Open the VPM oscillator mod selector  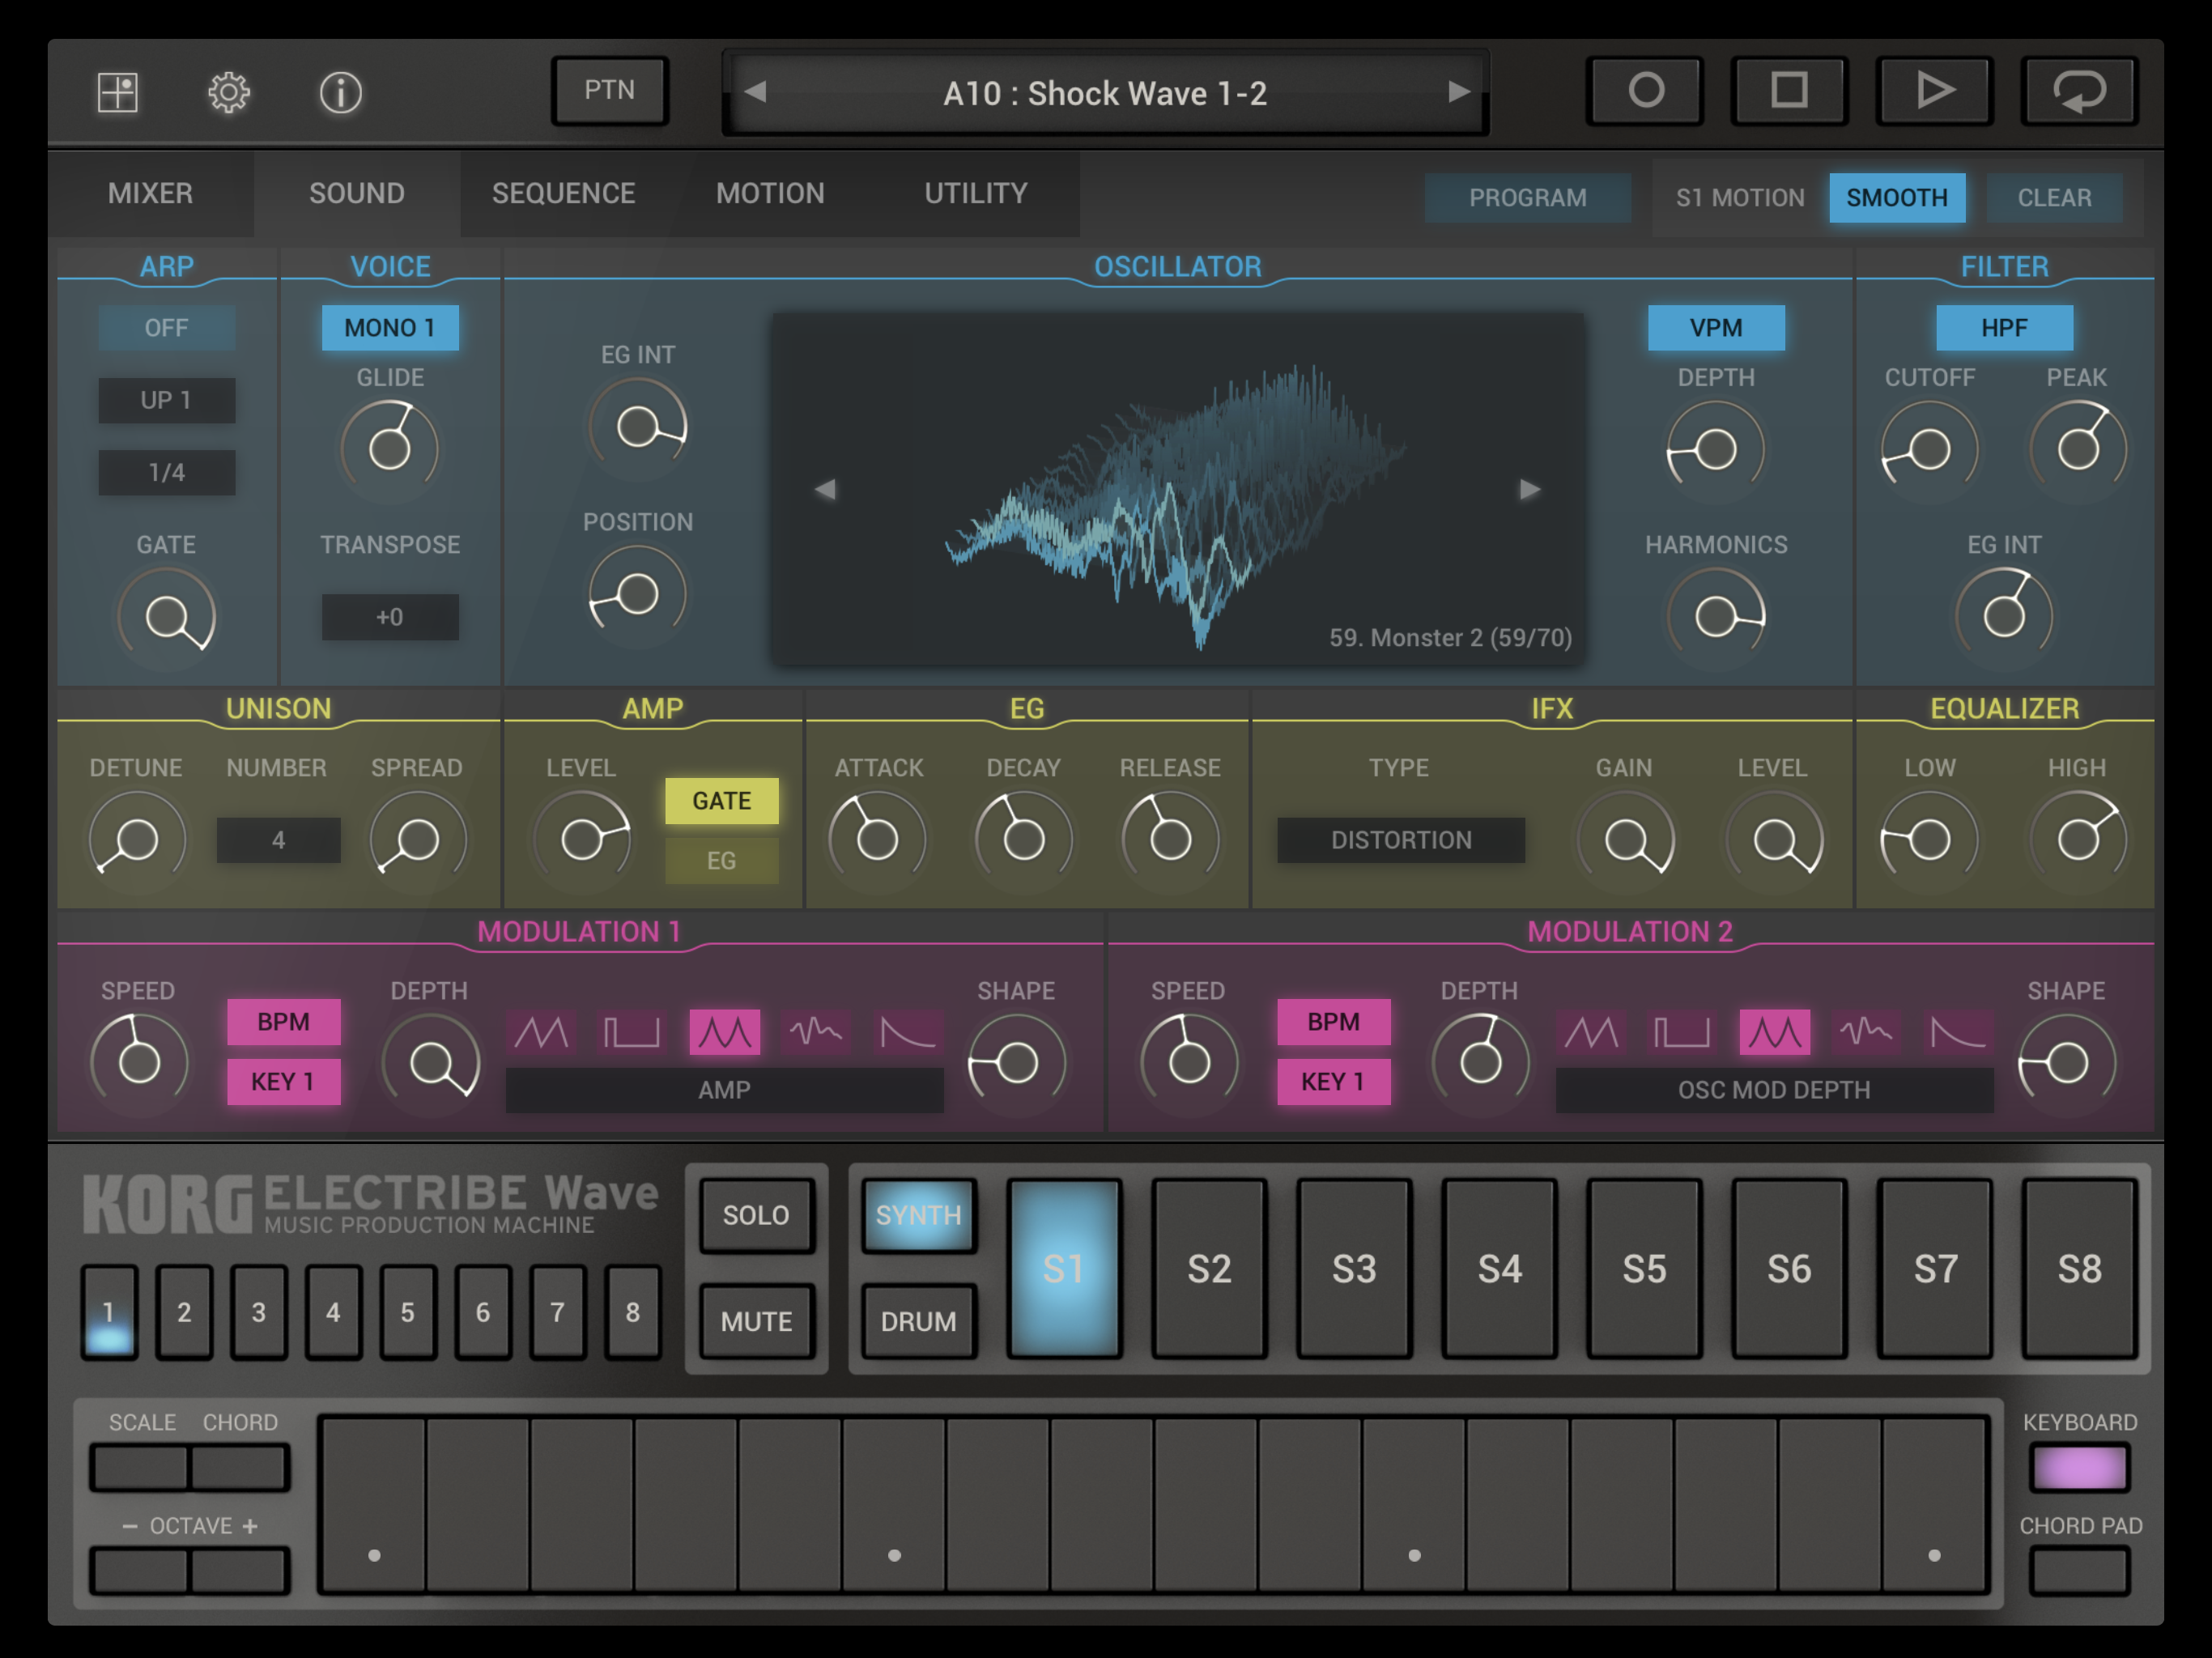1716,328
